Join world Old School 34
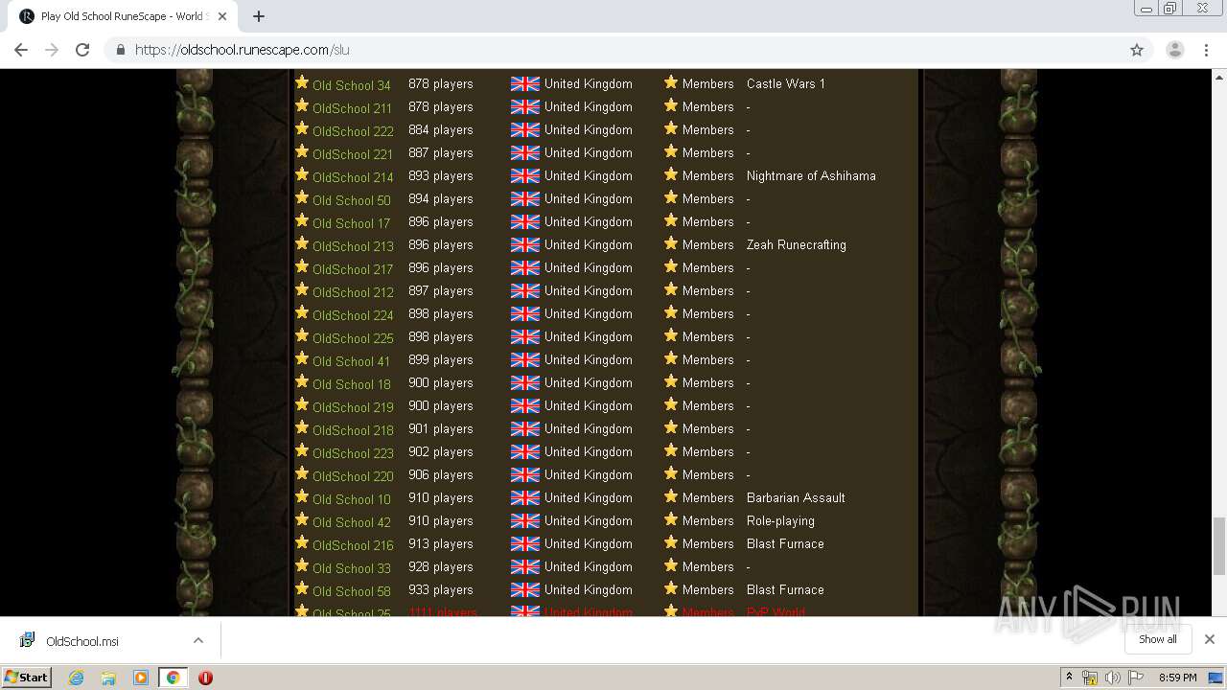Image resolution: width=1227 pixels, height=690 pixels. (351, 84)
